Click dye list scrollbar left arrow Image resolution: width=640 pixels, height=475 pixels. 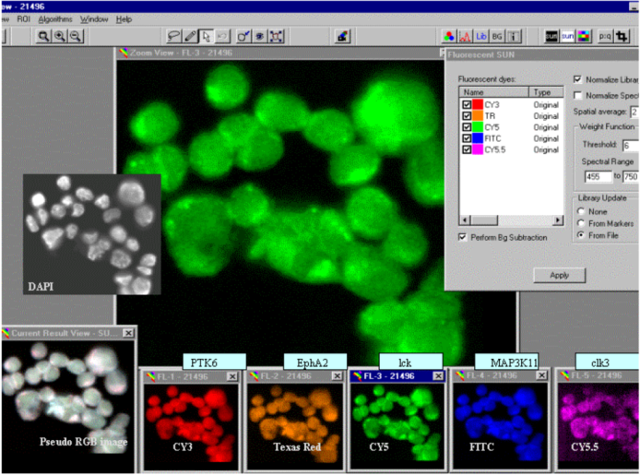pyautogui.click(x=465, y=220)
